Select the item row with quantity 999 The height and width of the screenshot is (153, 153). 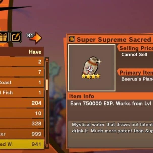22,134
